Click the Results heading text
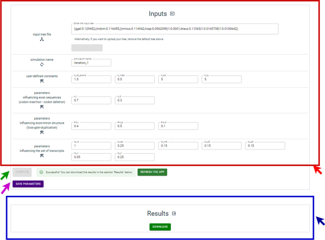The image size is (325, 240). tap(158, 213)
